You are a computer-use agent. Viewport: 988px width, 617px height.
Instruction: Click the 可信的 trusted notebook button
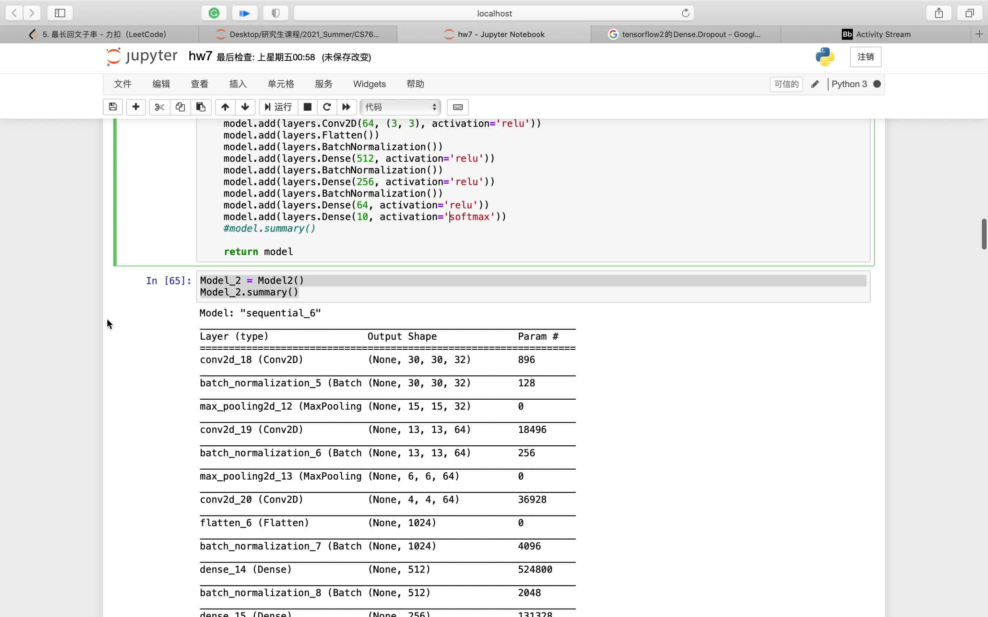pyautogui.click(x=786, y=84)
